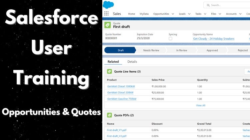Switch to the Details tab
The height and width of the screenshot is (140, 250).
click(x=132, y=62)
